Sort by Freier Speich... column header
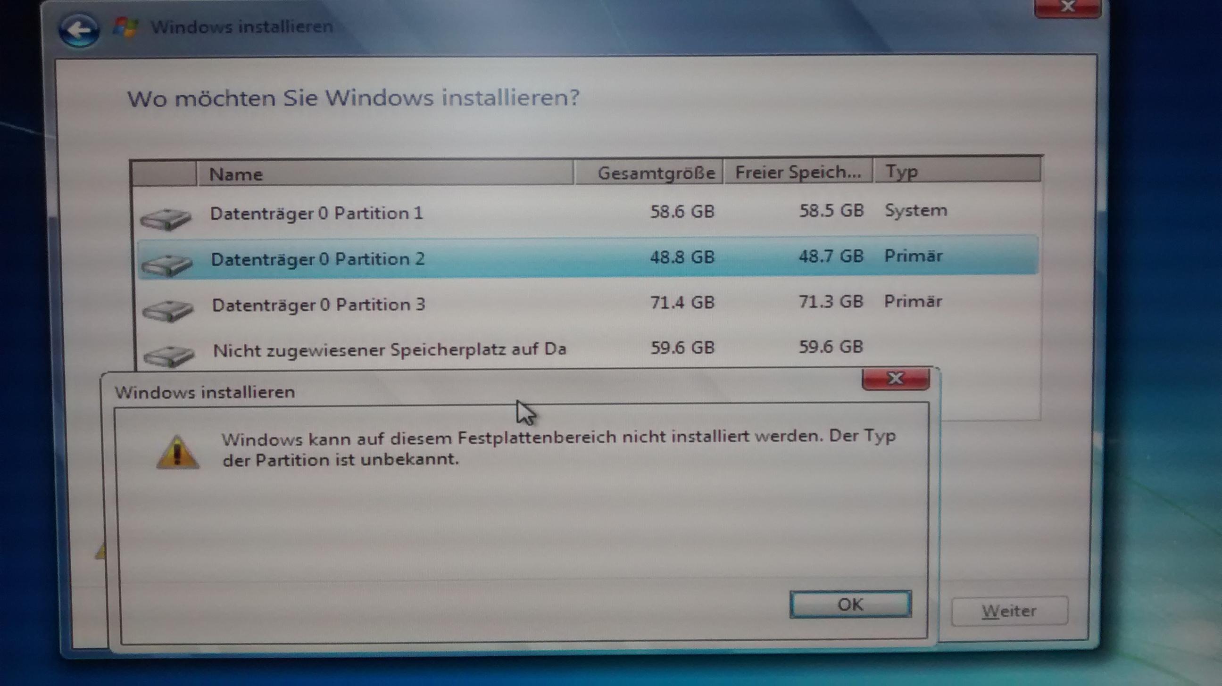 pos(798,171)
